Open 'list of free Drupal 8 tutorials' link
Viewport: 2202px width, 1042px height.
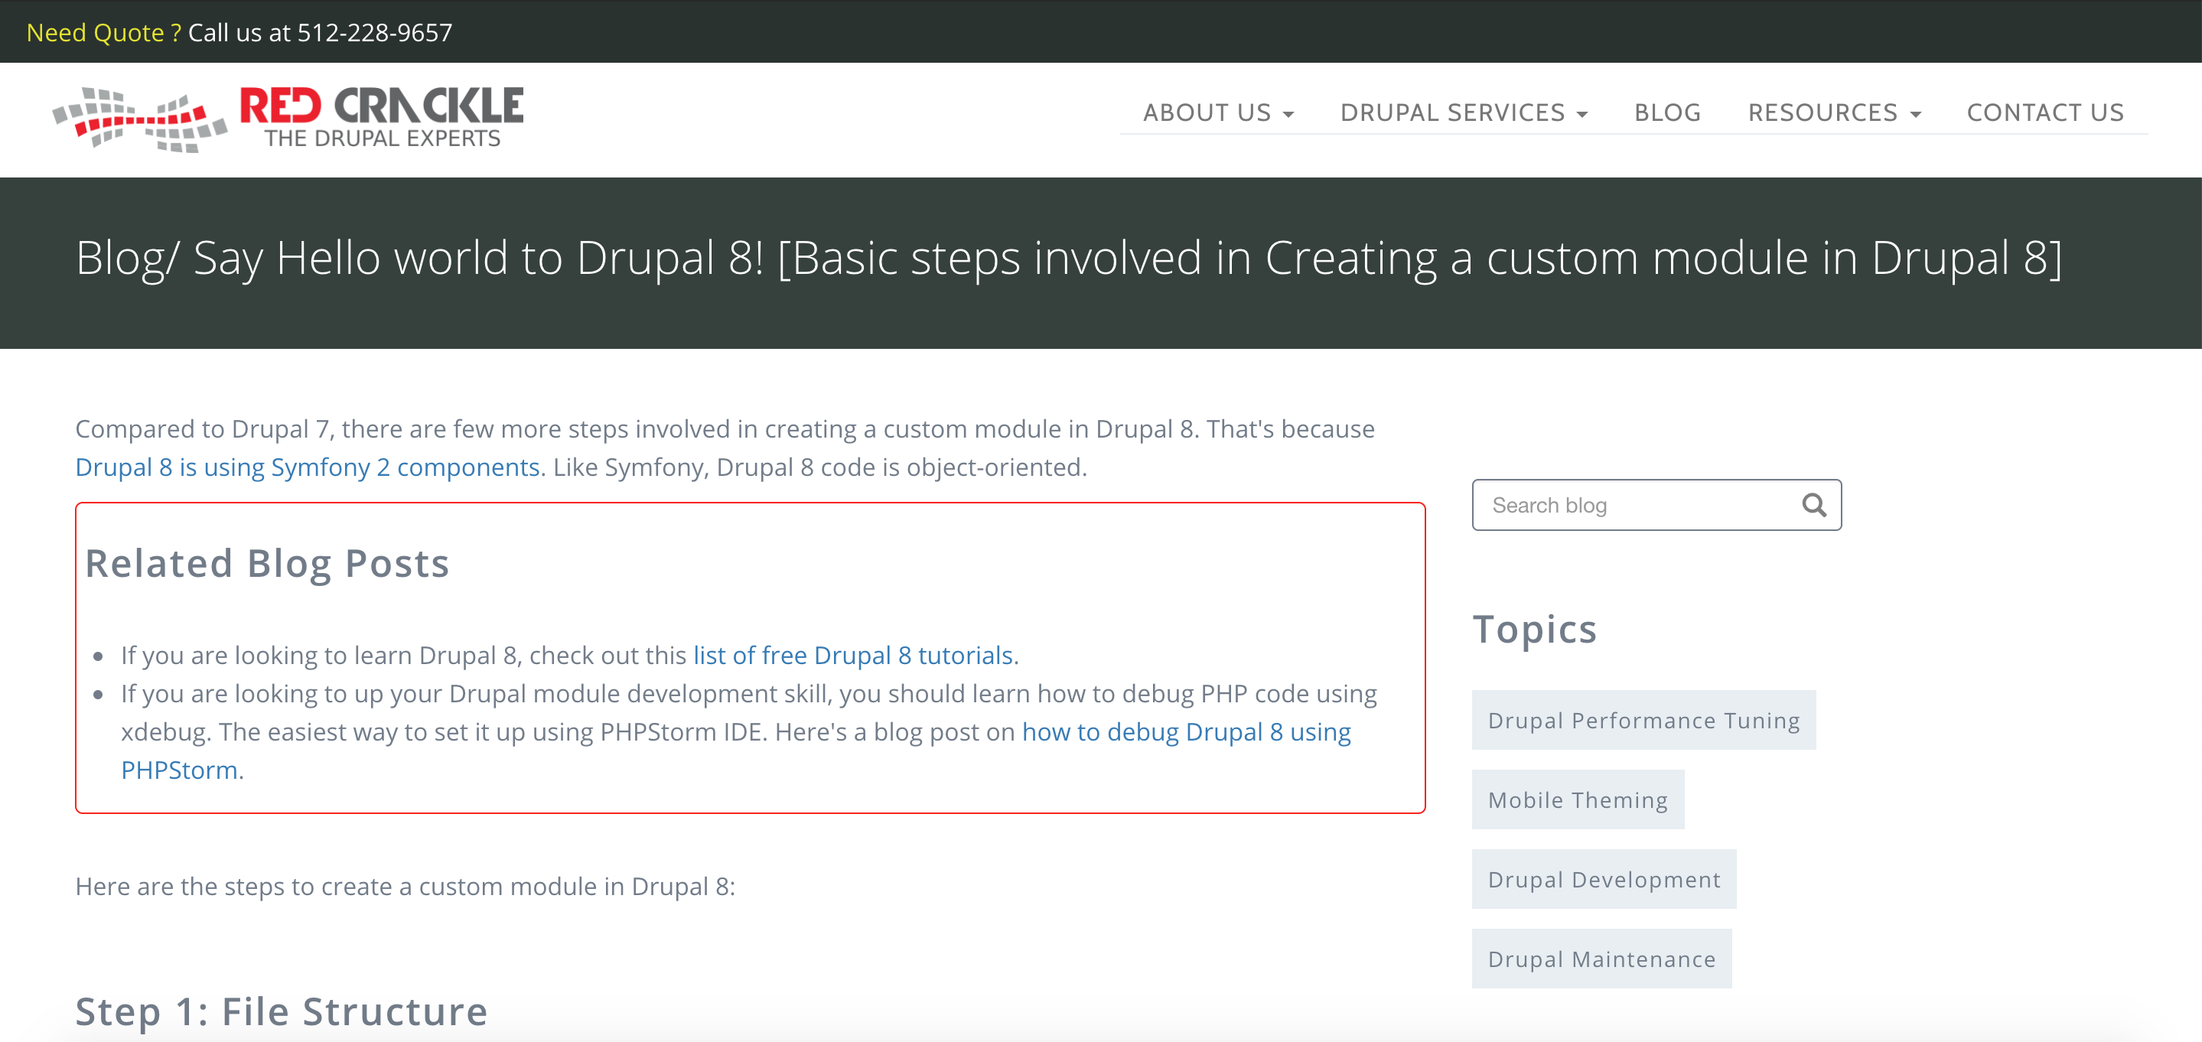pyautogui.click(x=852, y=656)
